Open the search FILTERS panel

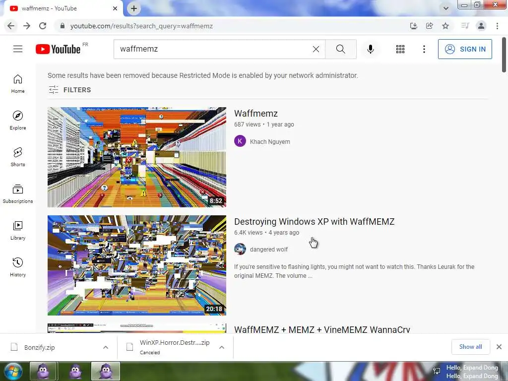[69, 90]
